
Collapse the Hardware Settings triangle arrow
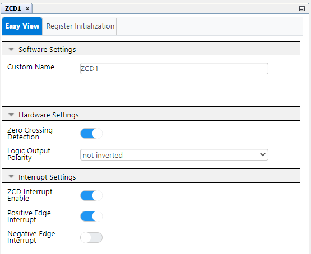pyautogui.click(x=11, y=115)
